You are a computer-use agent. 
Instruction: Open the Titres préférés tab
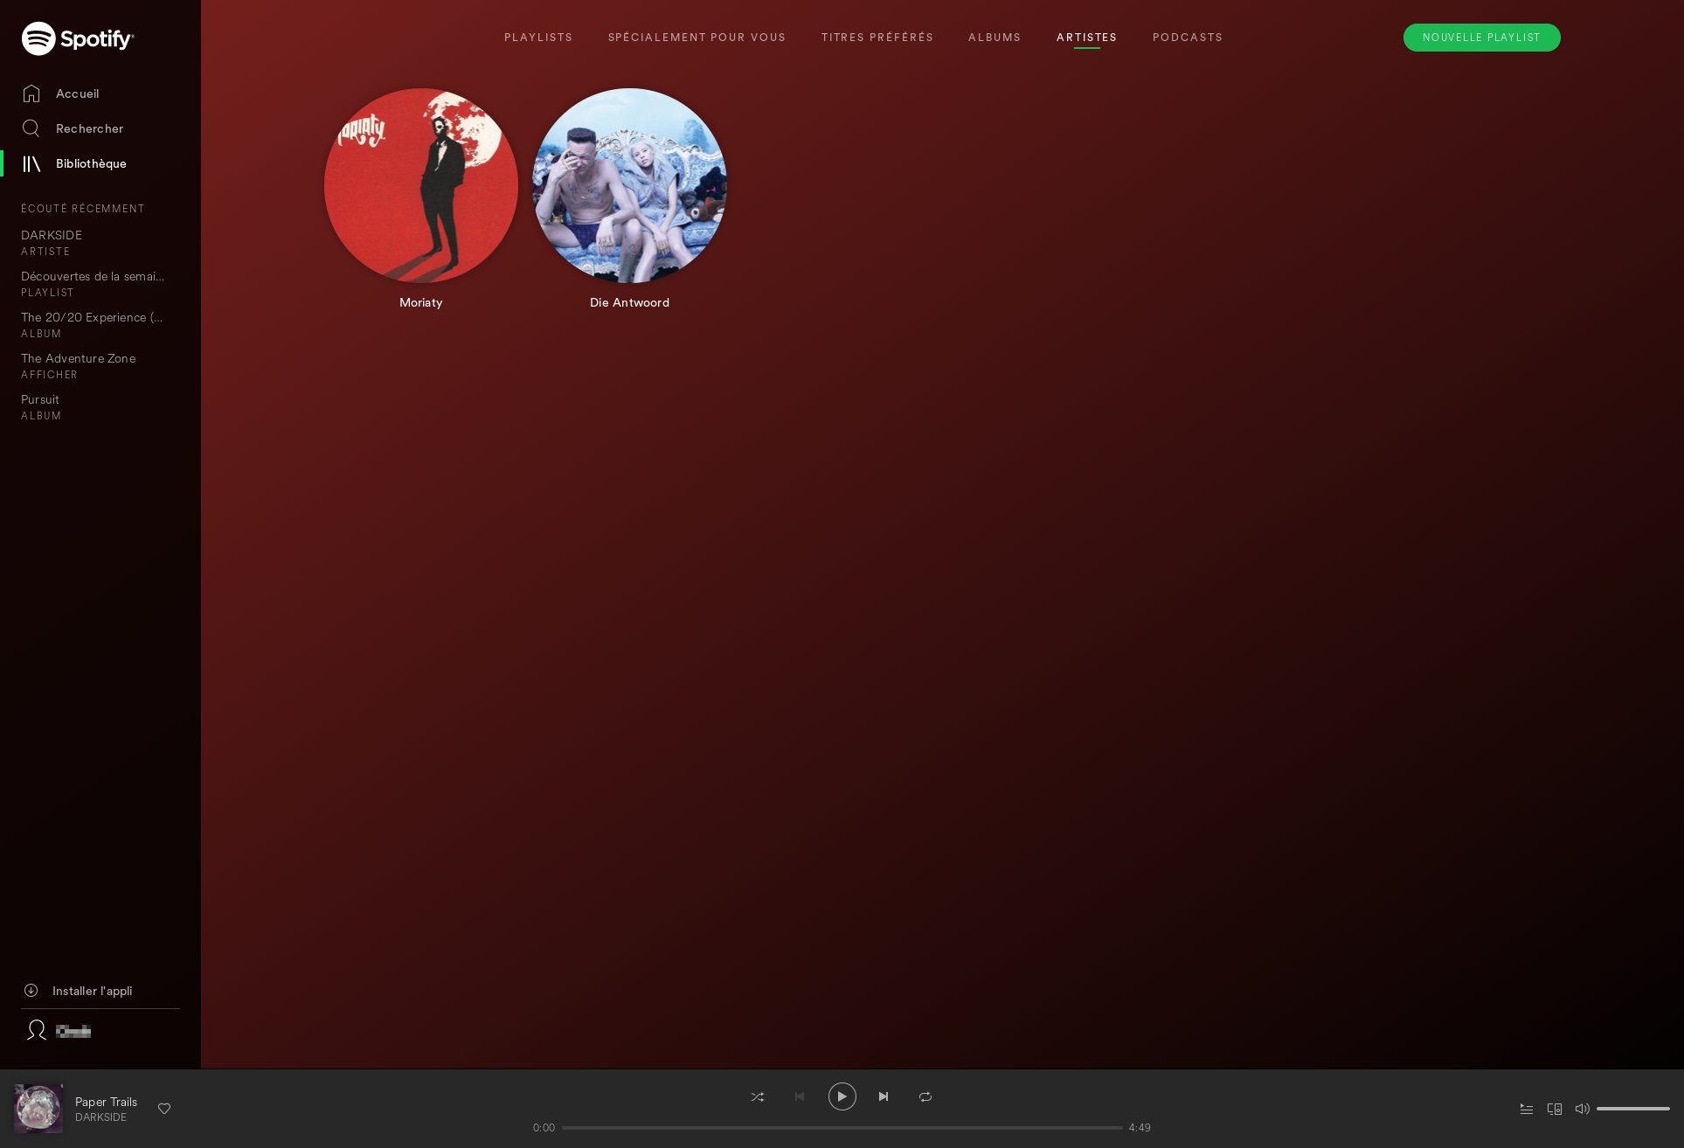[877, 38]
